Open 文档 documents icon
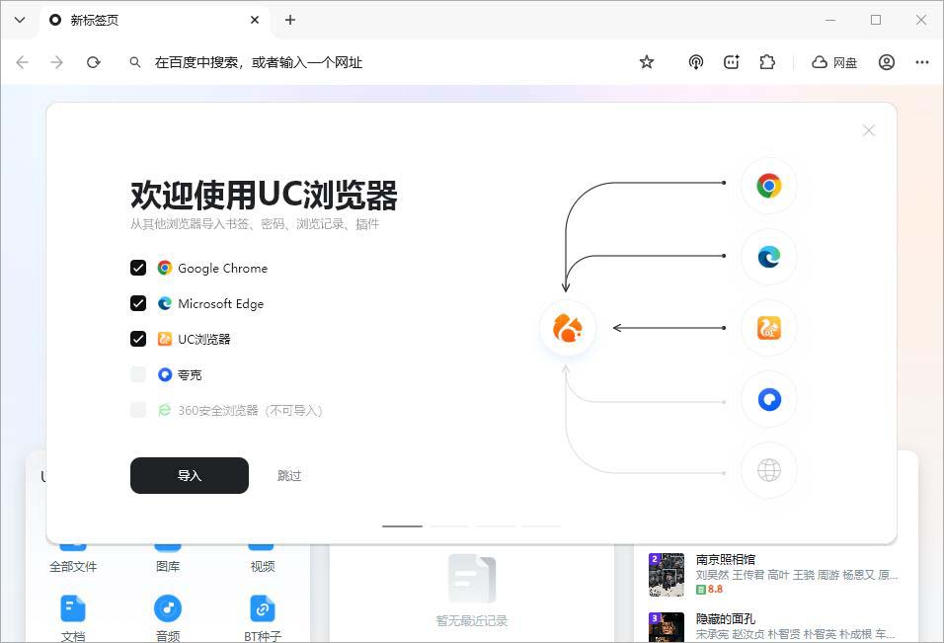Viewport: 944px width, 643px height. (x=73, y=608)
